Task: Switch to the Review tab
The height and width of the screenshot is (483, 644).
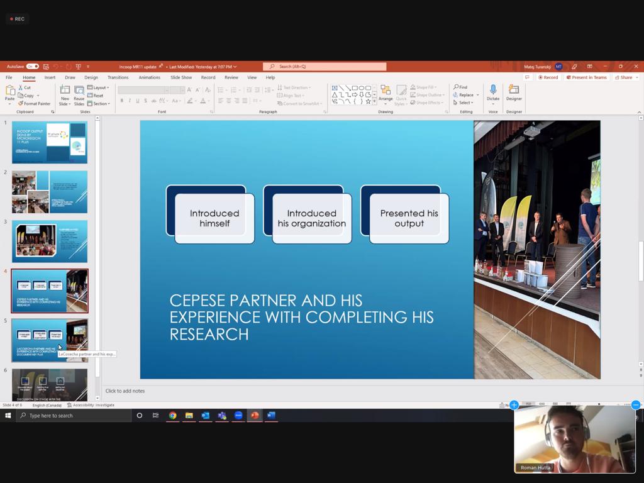Action: pyautogui.click(x=231, y=77)
